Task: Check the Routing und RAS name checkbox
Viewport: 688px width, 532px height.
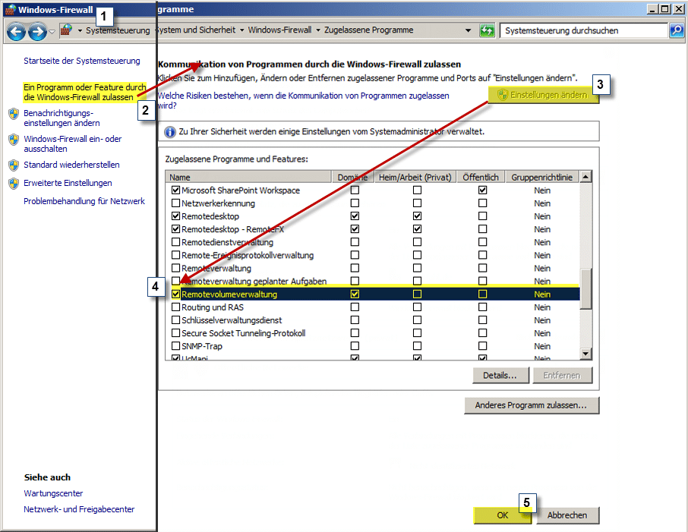Action: point(176,307)
